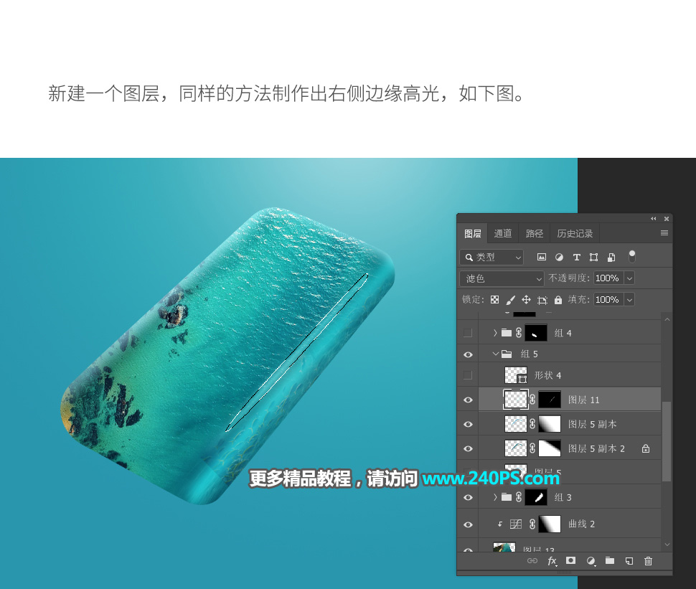This screenshot has height=589, width=696.
Task: Click the lock transparent pixels icon
Action: point(494,300)
